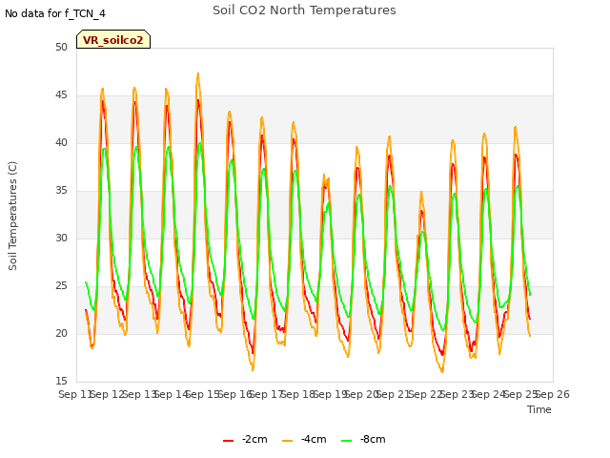Click the green -8cm legend line swatch

pos(346,441)
